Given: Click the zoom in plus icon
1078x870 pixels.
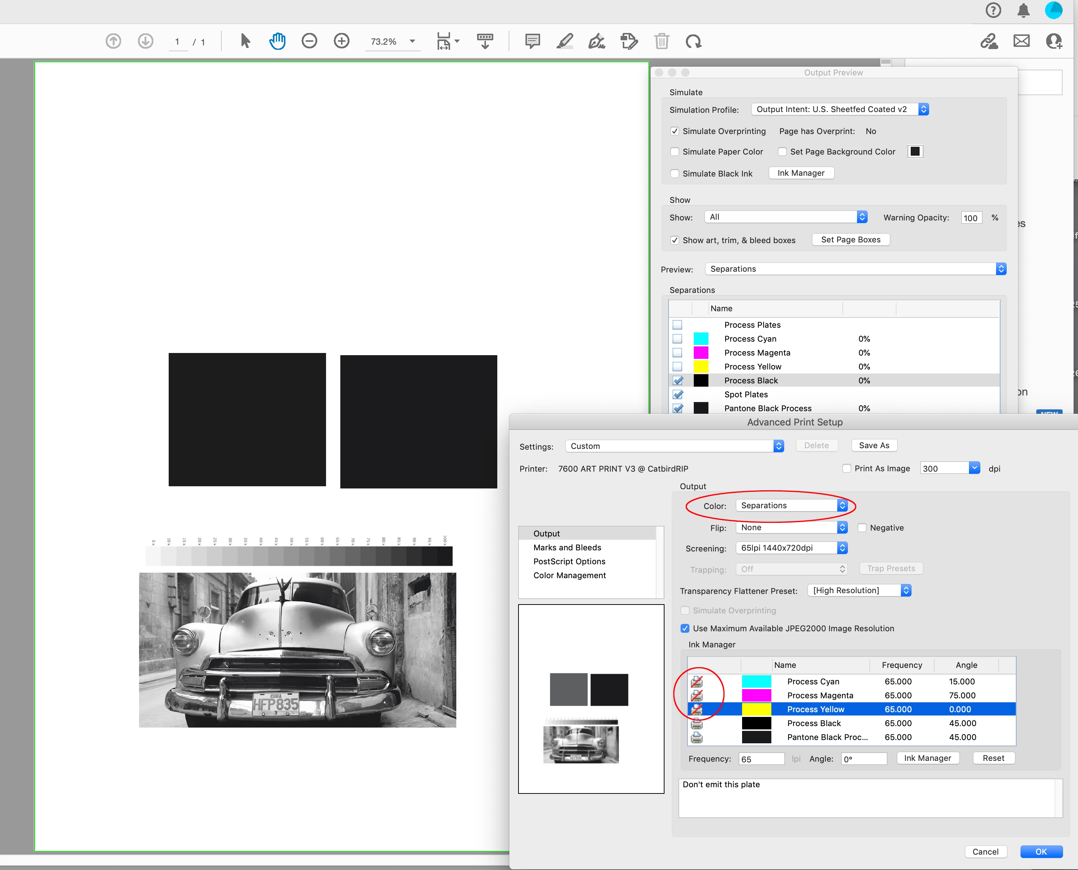Looking at the screenshot, I should click(341, 41).
